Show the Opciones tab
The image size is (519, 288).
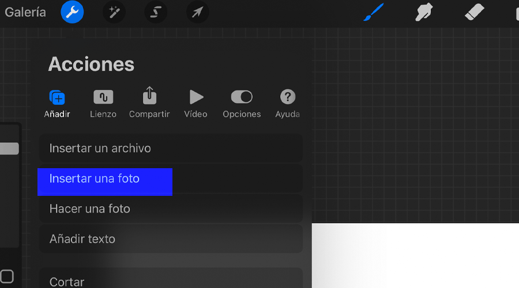click(x=242, y=104)
